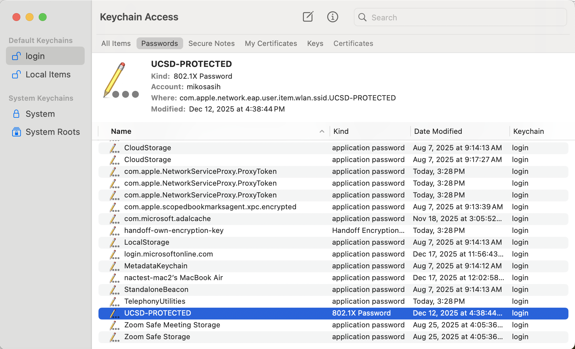Viewport: 575px width, 349px height.
Task: Click the key icon beside UCSD-PROTECTED row
Action: pyautogui.click(x=115, y=313)
